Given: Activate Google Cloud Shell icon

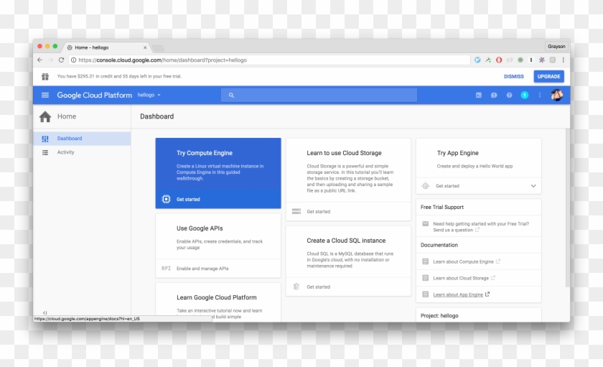Looking at the screenshot, I should click(479, 95).
